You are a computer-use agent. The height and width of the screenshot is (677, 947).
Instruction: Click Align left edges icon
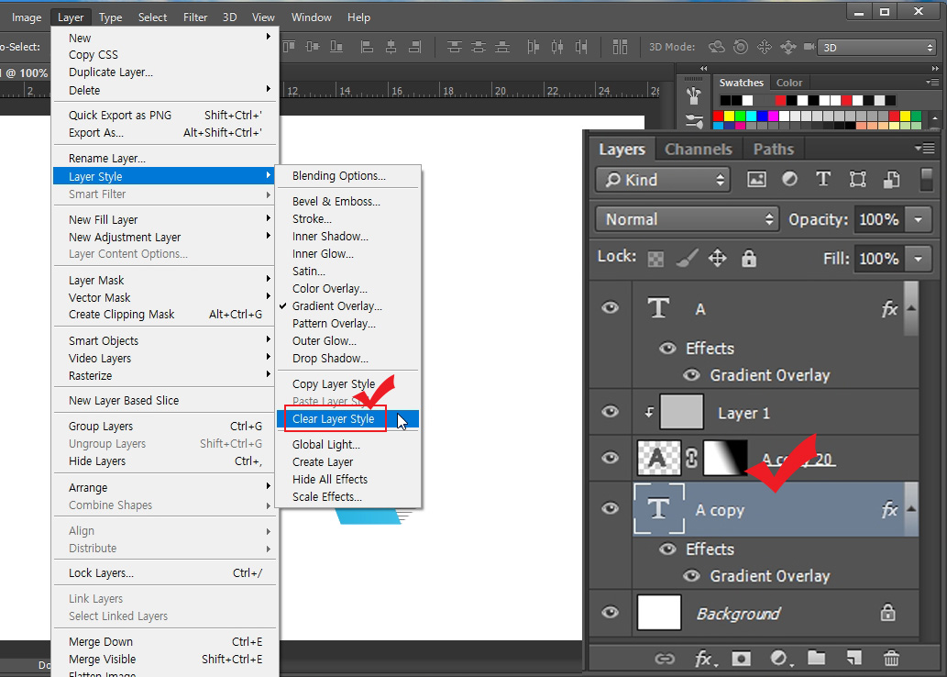(x=367, y=47)
